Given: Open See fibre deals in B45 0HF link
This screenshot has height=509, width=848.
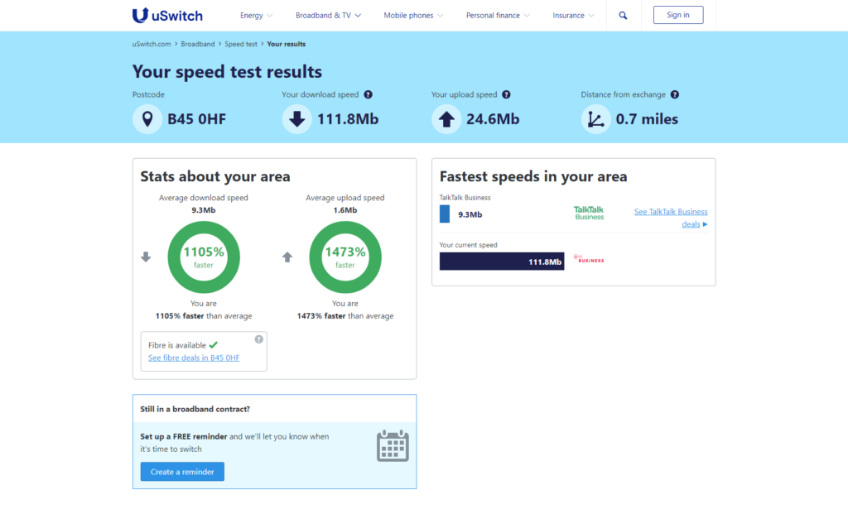Looking at the screenshot, I should coord(194,358).
